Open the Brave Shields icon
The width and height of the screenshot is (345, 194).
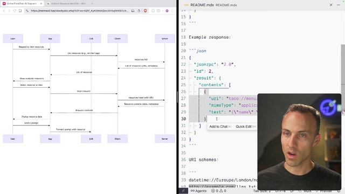coord(145,11)
